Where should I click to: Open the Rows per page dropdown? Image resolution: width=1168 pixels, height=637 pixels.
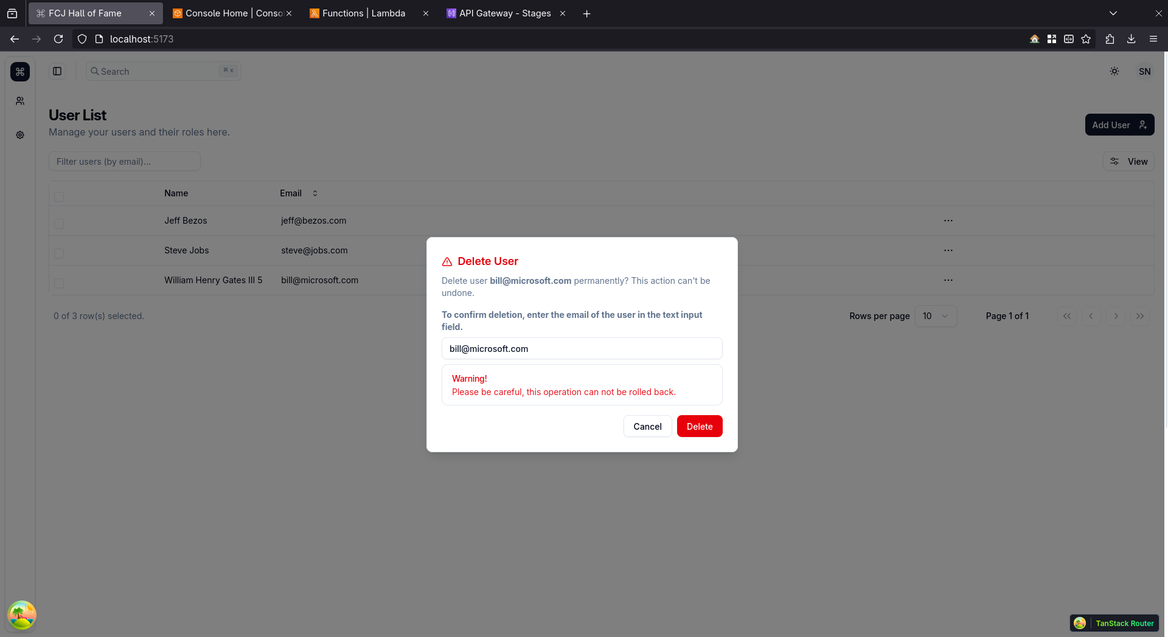(936, 316)
